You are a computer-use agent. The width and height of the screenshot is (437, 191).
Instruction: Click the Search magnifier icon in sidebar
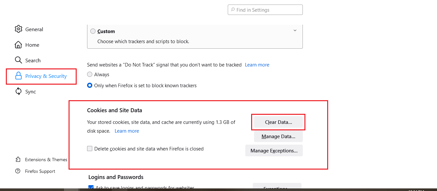pyautogui.click(x=19, y=60)
